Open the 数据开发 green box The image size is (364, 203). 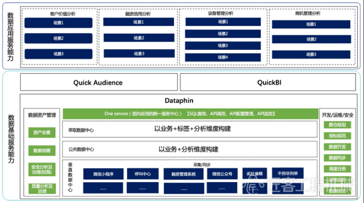337,147
